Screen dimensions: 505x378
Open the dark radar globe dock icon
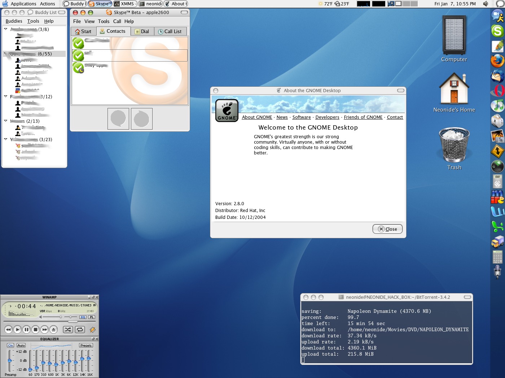[x=497, y=166]
